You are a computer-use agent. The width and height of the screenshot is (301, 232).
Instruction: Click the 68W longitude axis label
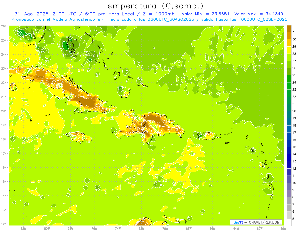click(189, 228)
